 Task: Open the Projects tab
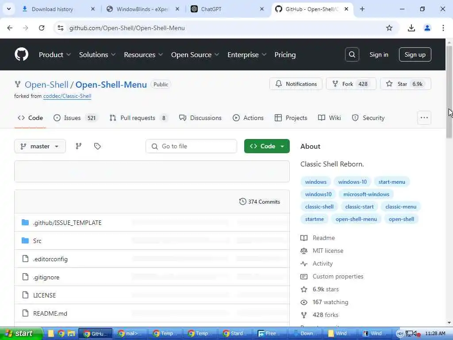click(291, 118)
